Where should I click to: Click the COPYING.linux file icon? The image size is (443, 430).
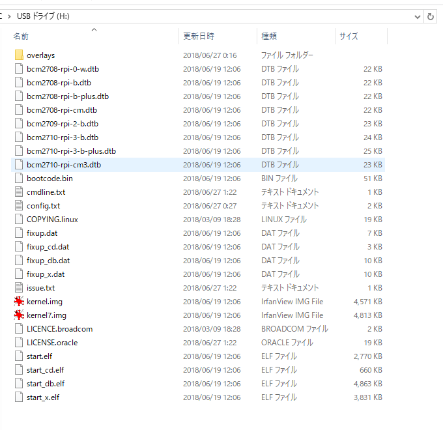tap(19, 220)
